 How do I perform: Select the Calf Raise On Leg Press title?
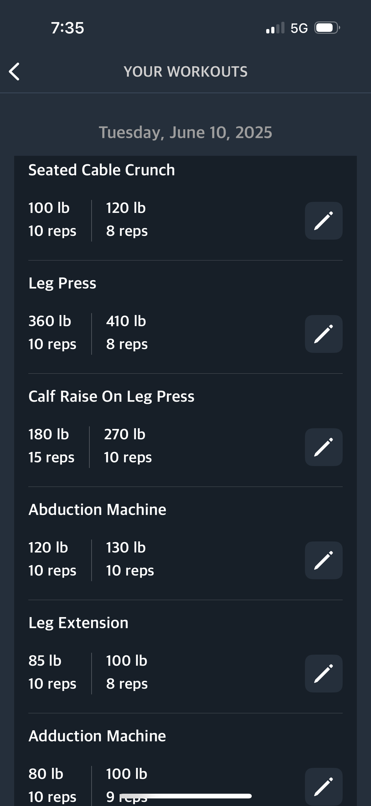point(111,396)
